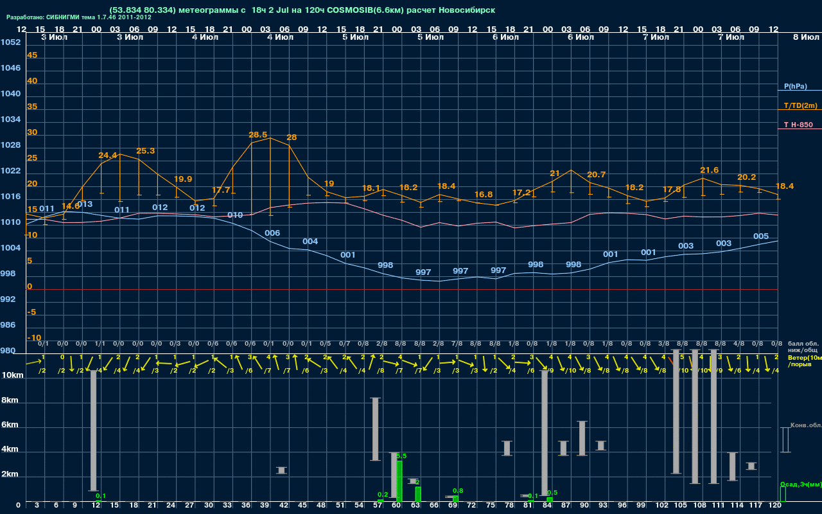Click the 980 pressure axis label
The image size is (822, 514).
pyautogui.click(x=8, y=351)
